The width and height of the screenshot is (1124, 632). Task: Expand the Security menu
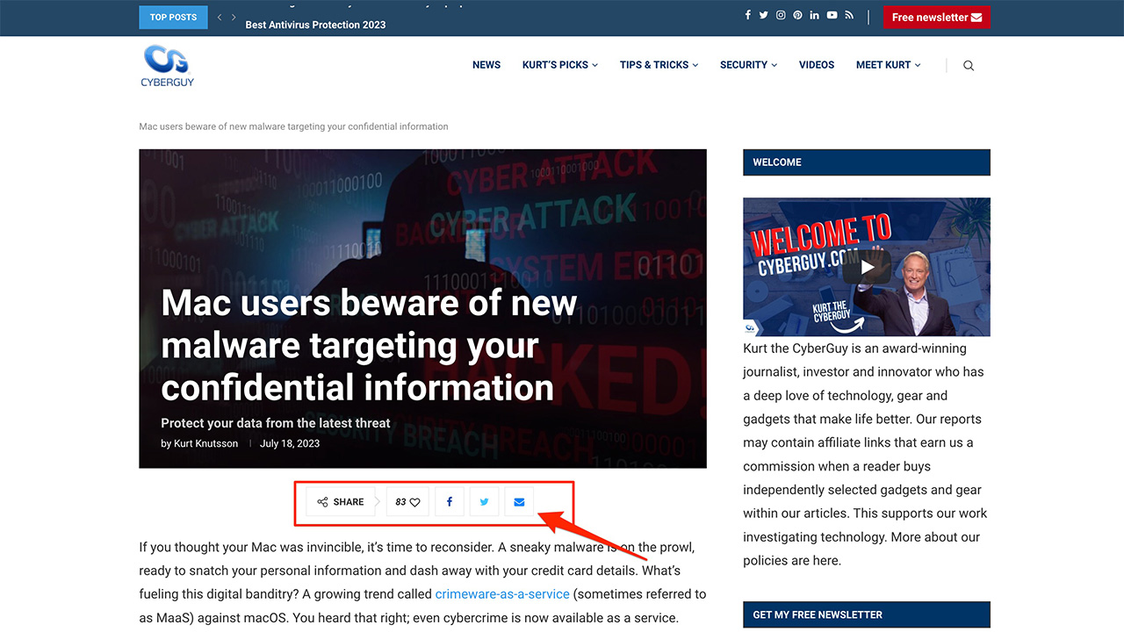tap(748, 65)
